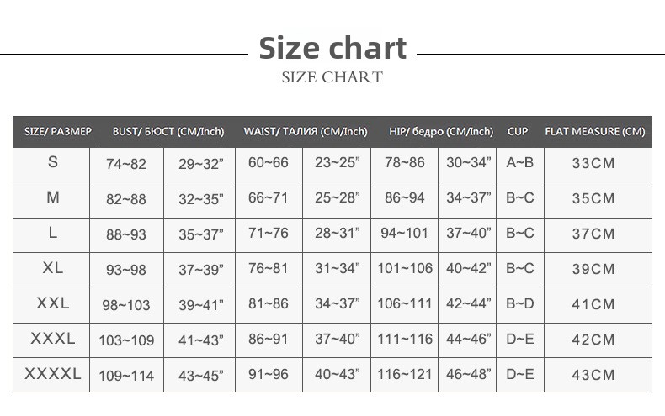Image resolution: width=665 pixels, height=416 pixels.
Task: Select the 43CM flat measure value
Action: pyautogui.click(x=593, y=375)
